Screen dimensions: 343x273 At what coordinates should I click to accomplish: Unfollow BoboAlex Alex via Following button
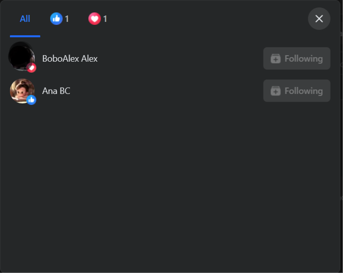coord(297,58)
